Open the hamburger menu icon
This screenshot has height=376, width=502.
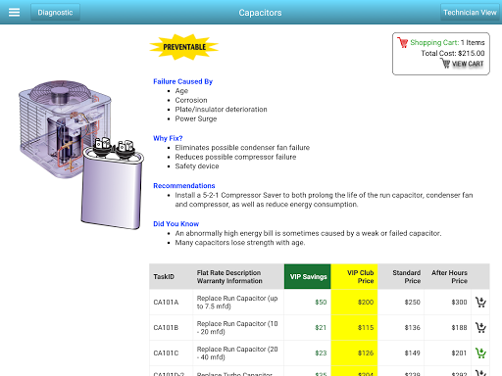coord(14,13)
